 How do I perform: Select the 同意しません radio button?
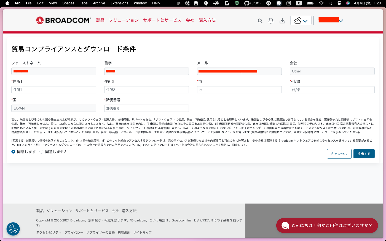(41, 152)
